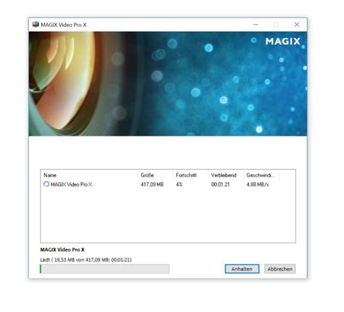Close the MAGIX Video Pro X window
Image resolution: width=344 pixels, height=312 pixels.
coord(297,25)
